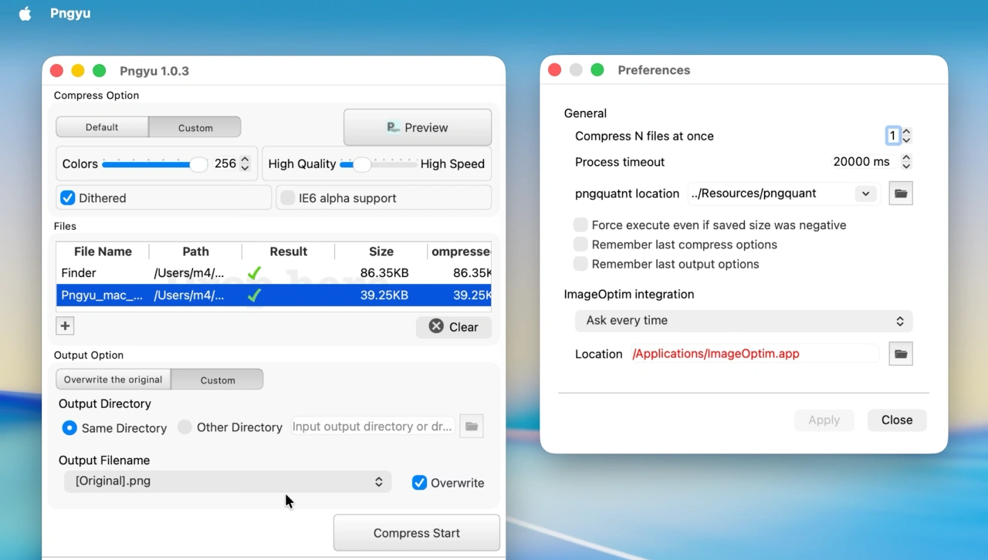Open folder browser for pngquant location

(900, 193)
